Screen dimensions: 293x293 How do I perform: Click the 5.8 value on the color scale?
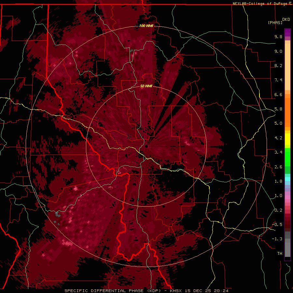point(278,109)
